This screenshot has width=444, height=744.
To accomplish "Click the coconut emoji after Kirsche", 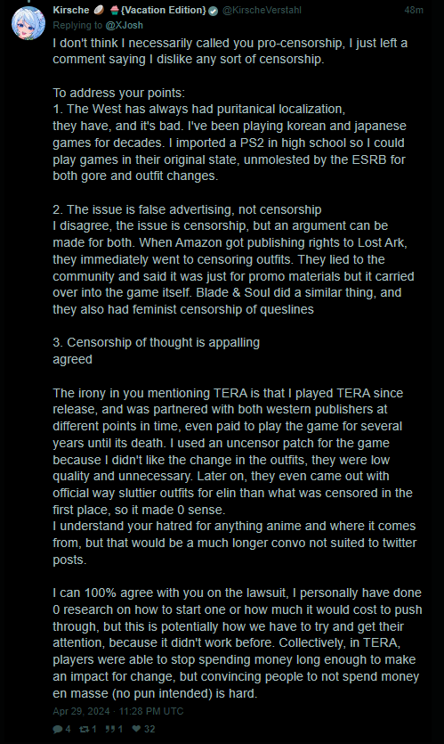I will point(99,10).
